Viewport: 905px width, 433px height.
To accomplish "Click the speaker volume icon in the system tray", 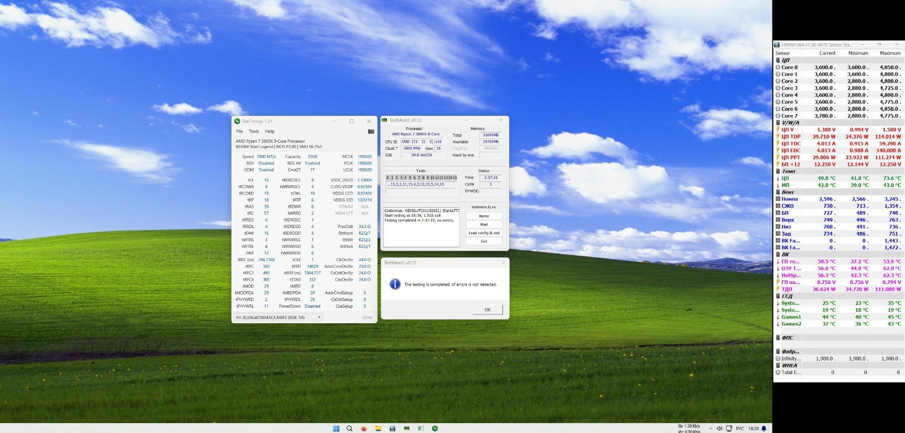I will tap(719, 428).
